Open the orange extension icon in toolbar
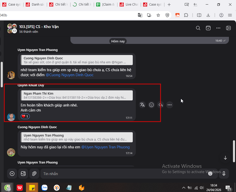236x192 pixels. (x=177, y=15)
